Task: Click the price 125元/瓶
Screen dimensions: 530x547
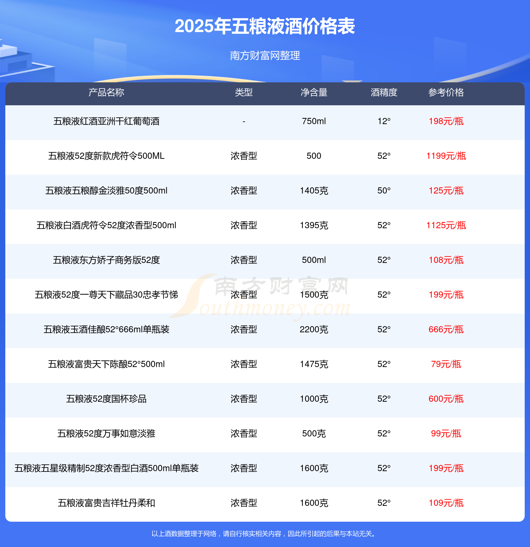Action: [446, 191]
